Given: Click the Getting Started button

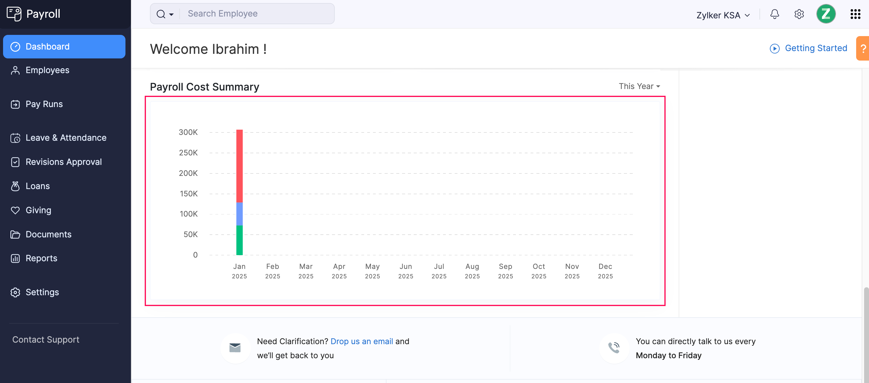Looking at the screenshot, I should point(809,48).
